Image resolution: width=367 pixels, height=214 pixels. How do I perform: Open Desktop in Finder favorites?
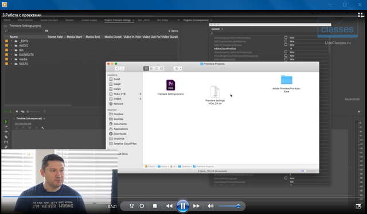coord(116,119)
